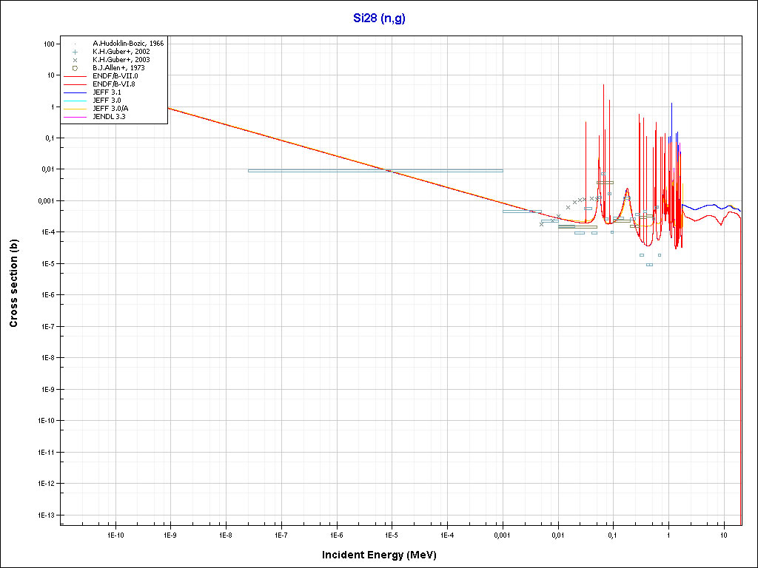Click the JENDL 3.3 magenta line swatch

[76, 117]
